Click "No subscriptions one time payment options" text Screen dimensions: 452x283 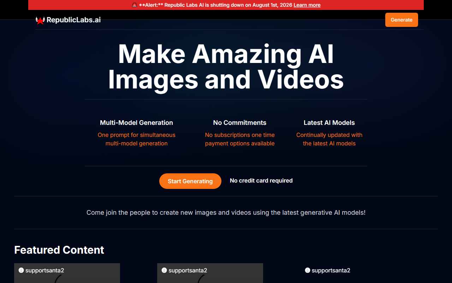[x=240, y=139]
